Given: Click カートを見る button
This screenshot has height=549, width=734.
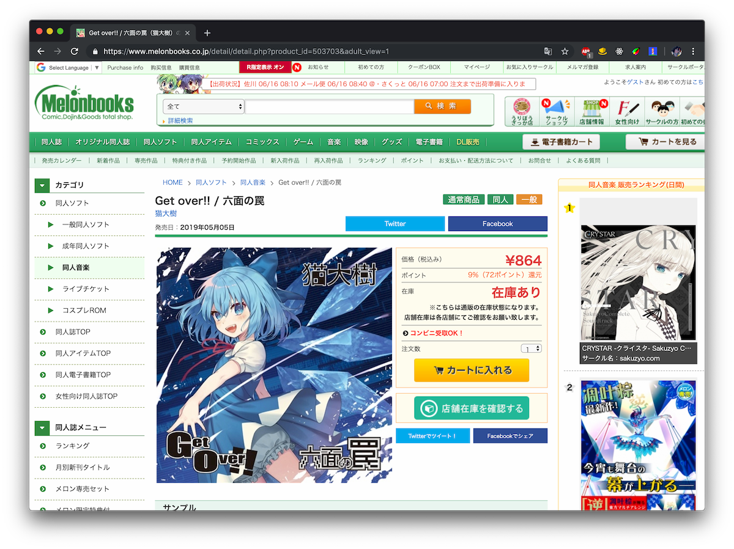Looking at the screenshot, I should tap(667, 142).
